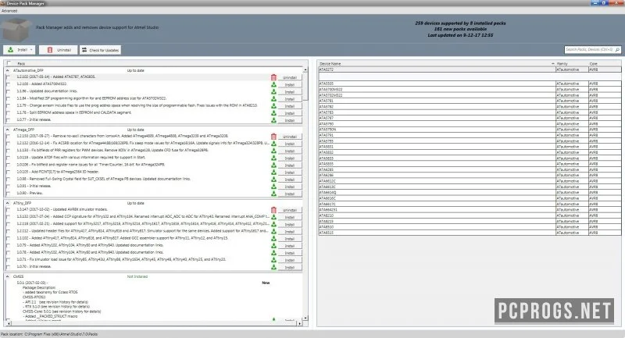625x338 pixels.
Task: Open the Advanced menu
Action: [9, 11]
